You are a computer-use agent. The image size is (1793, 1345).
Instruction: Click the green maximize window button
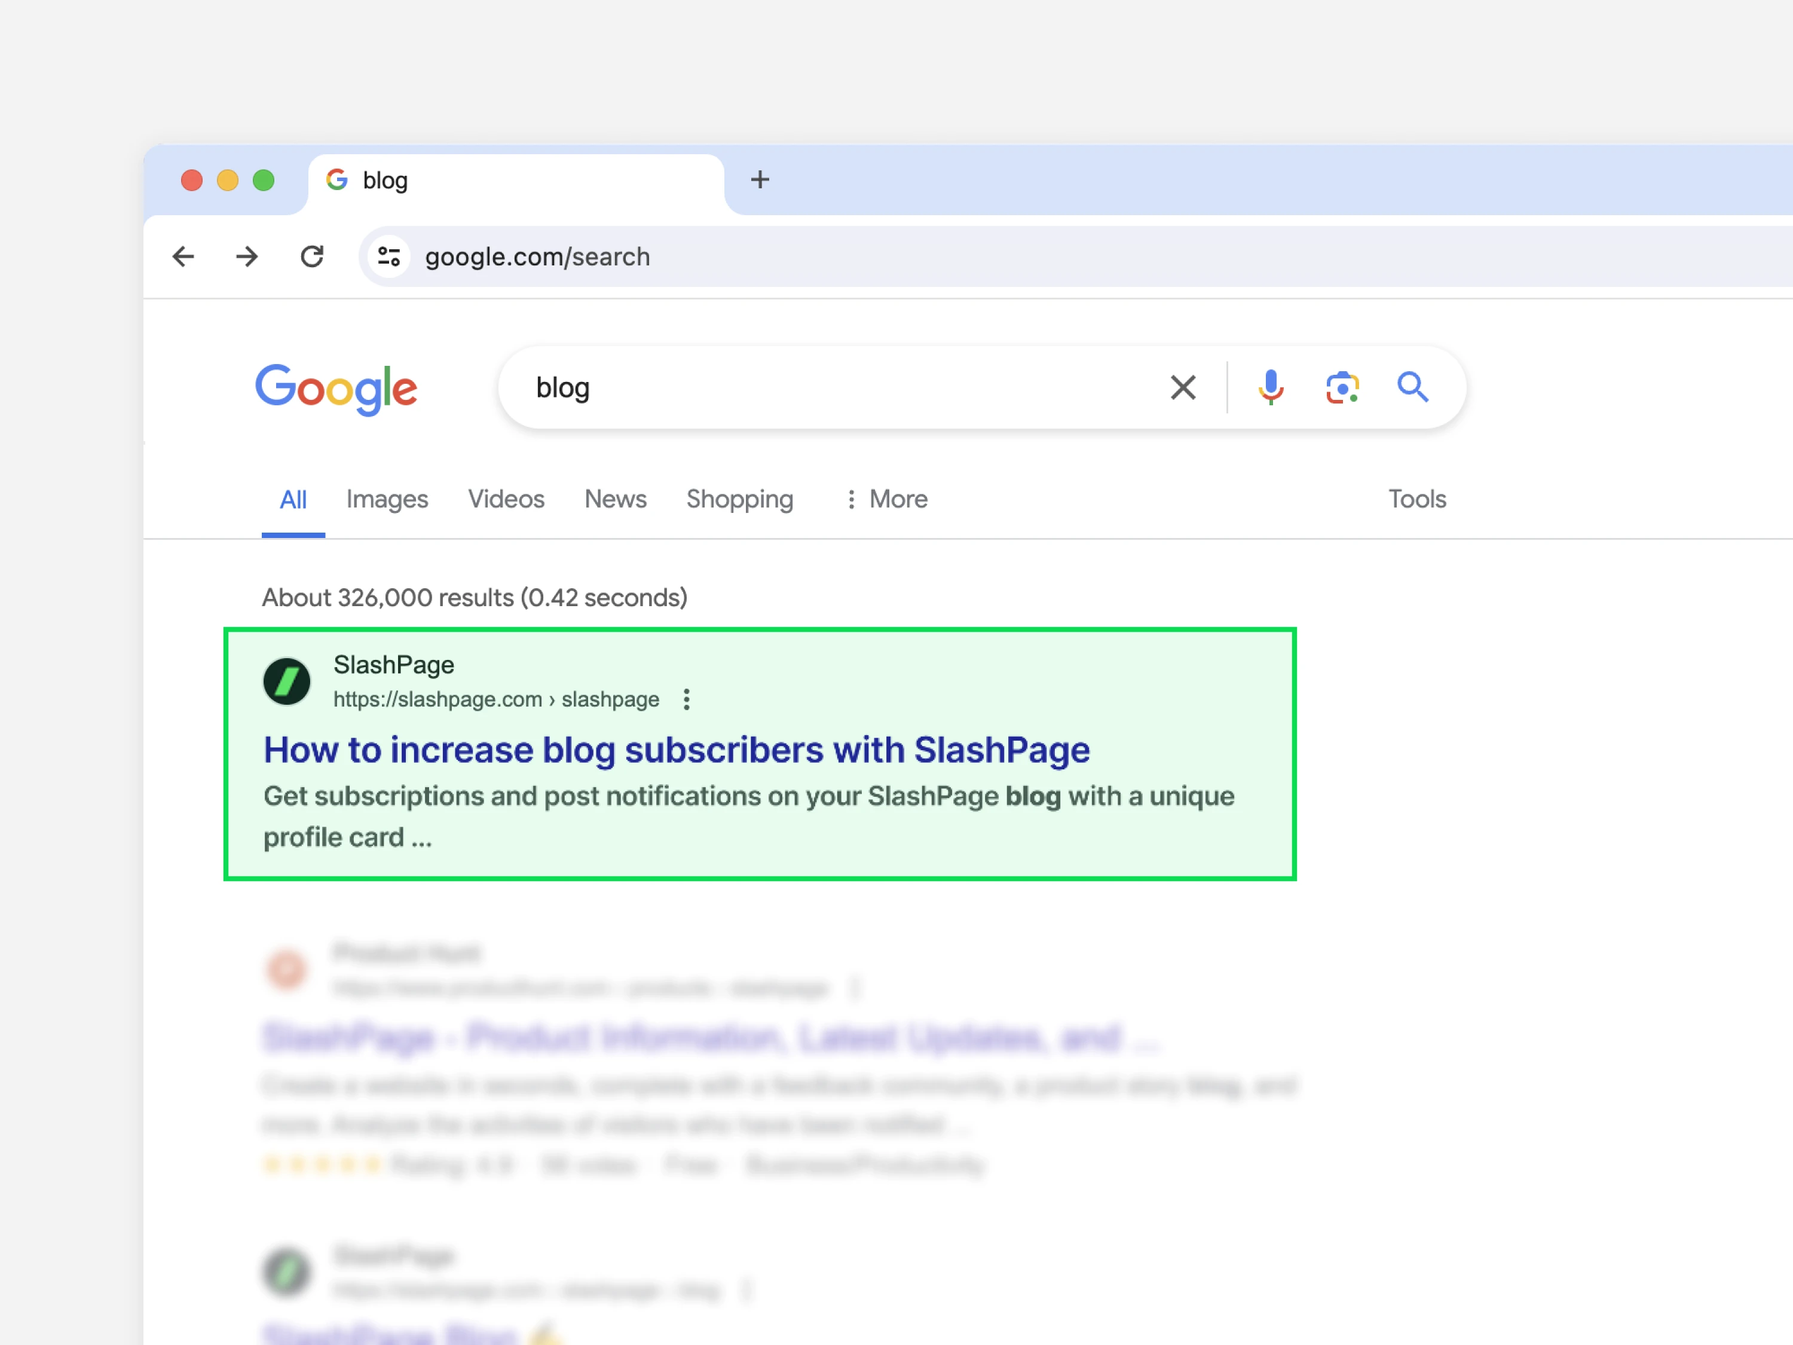click(264, 180)
